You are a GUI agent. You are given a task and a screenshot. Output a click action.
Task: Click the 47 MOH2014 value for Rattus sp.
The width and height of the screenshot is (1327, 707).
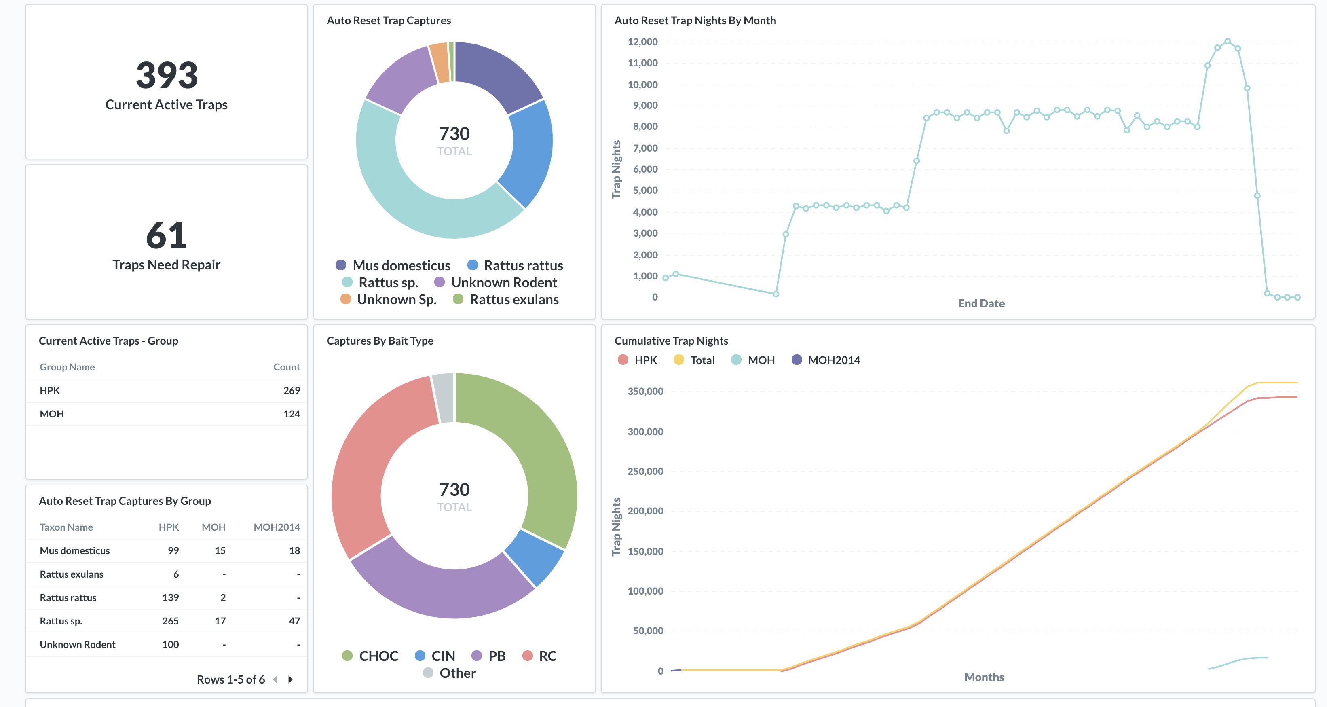coord(295,622)
